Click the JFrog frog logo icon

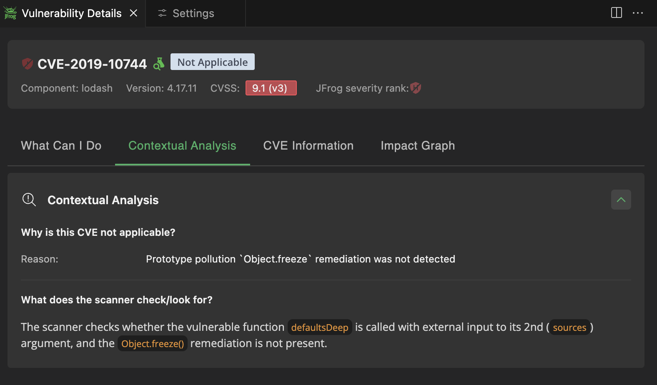pos(10,13)
